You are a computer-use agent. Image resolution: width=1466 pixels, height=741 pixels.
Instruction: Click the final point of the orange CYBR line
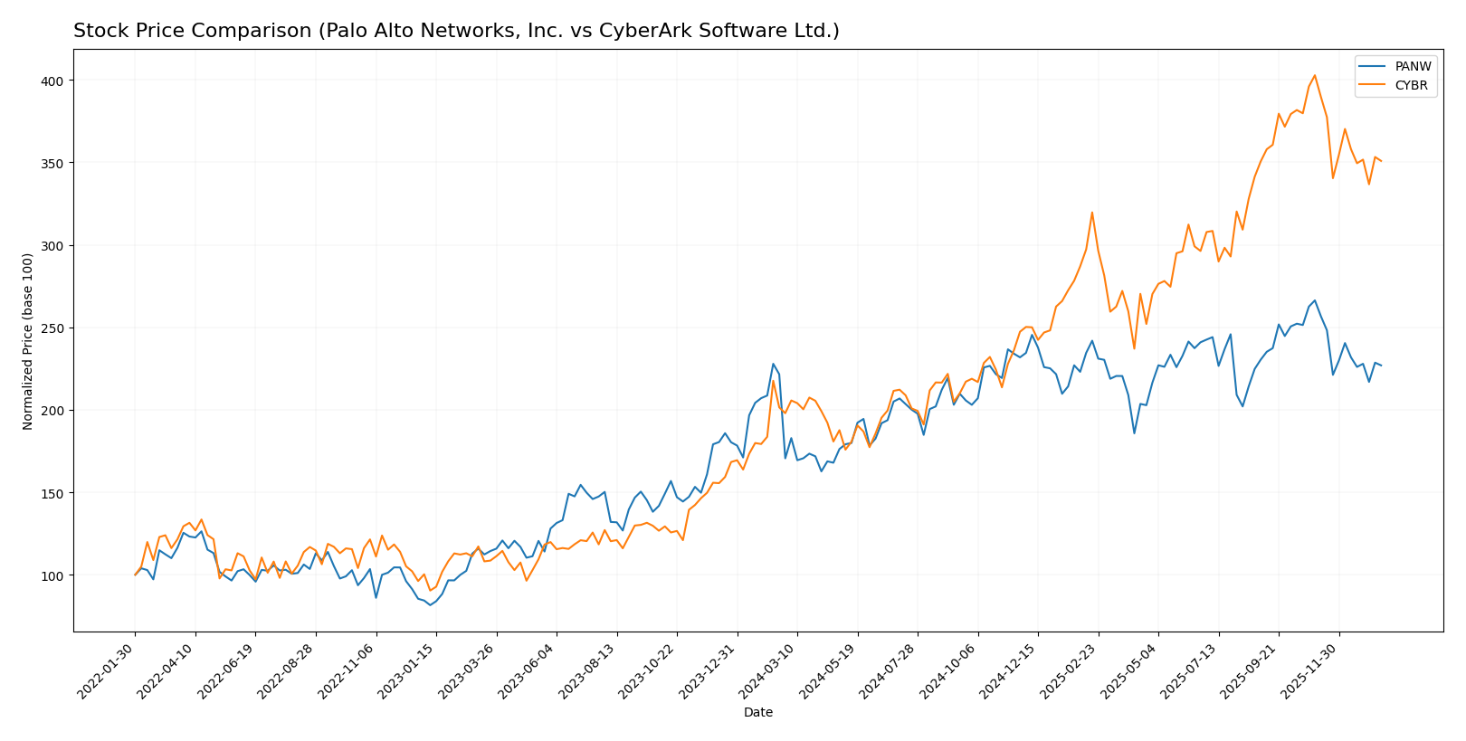pyautogui.click(x=1381, y=161)
